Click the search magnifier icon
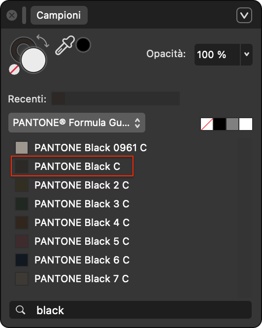The height and width of the screenshot is (328, 262). (21, 310)
